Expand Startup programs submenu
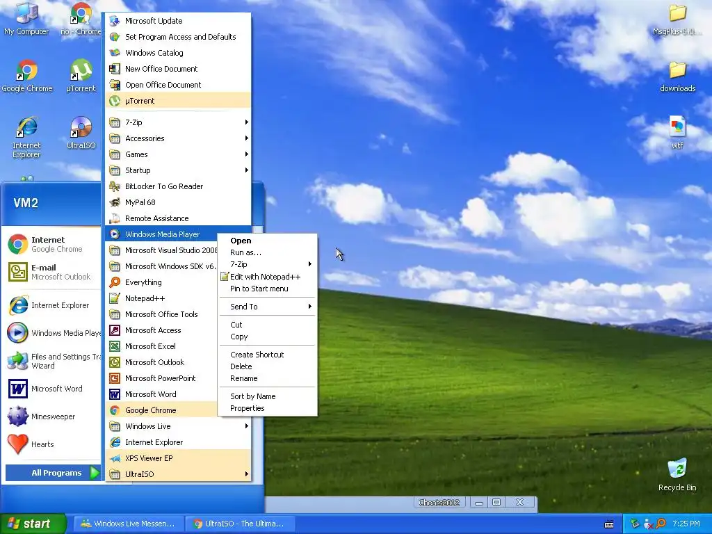712x534 pixels. pos(178,170)
